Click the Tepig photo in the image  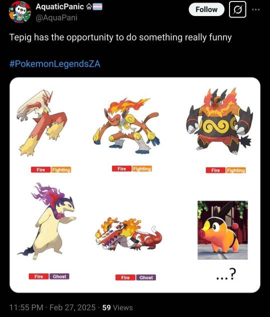(x=222, y=230)
